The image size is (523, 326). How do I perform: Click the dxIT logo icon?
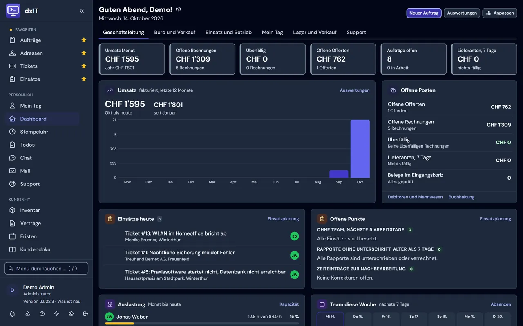pos(13,11)
